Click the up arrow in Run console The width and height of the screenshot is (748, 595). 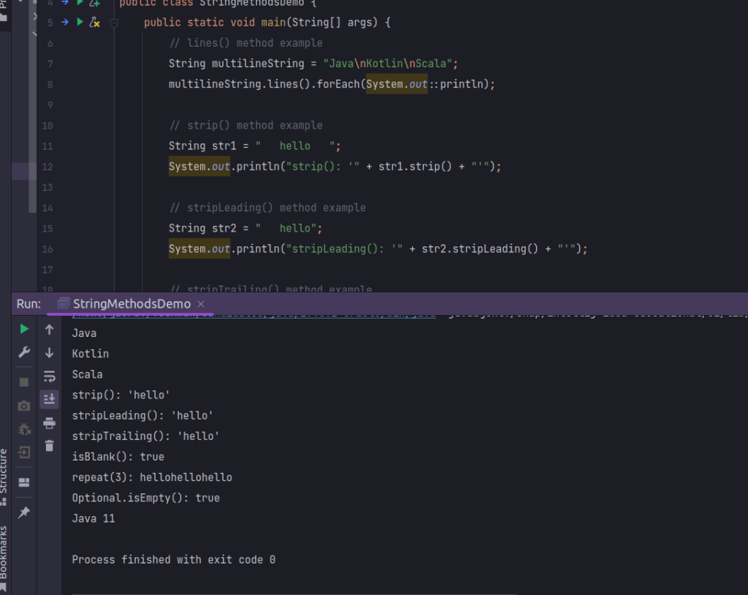[x=49, y=330]
